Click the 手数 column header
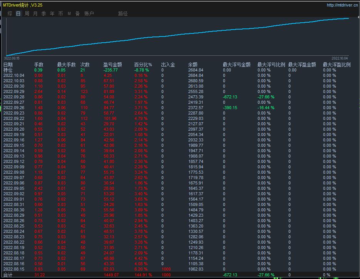The width and height of the screenshot is (360, 279). click(39, 65)
